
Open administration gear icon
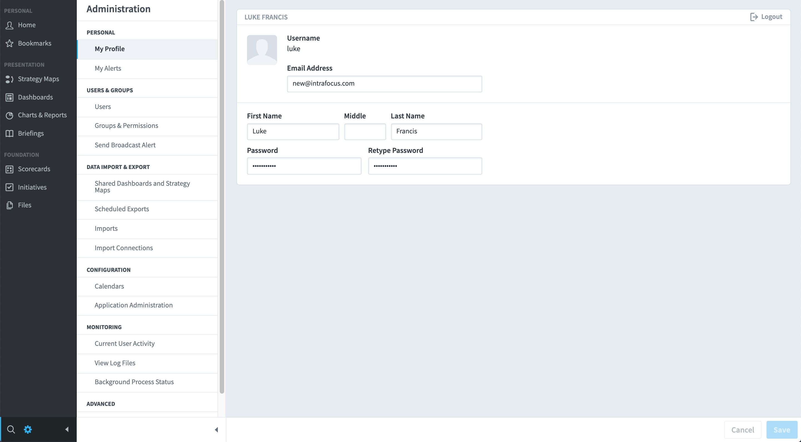pos(28,429)
